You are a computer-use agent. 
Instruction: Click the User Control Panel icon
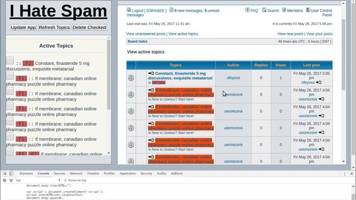308,10
